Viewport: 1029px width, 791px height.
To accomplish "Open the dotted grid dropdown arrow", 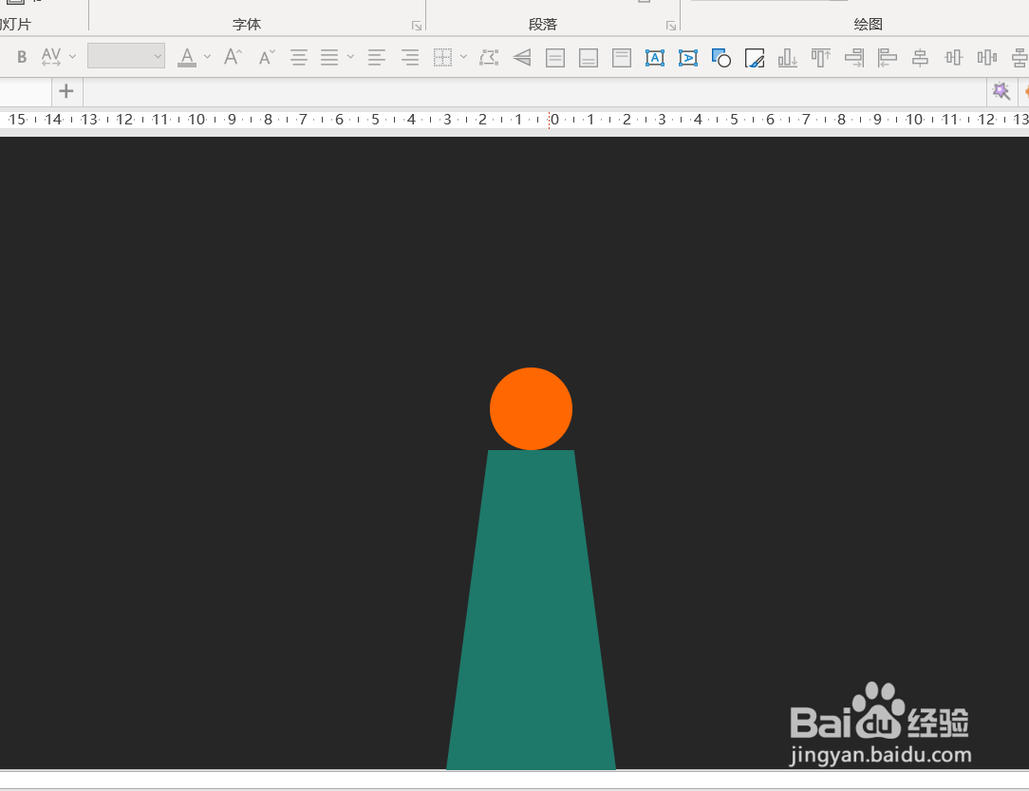I will tap(463, 57).
